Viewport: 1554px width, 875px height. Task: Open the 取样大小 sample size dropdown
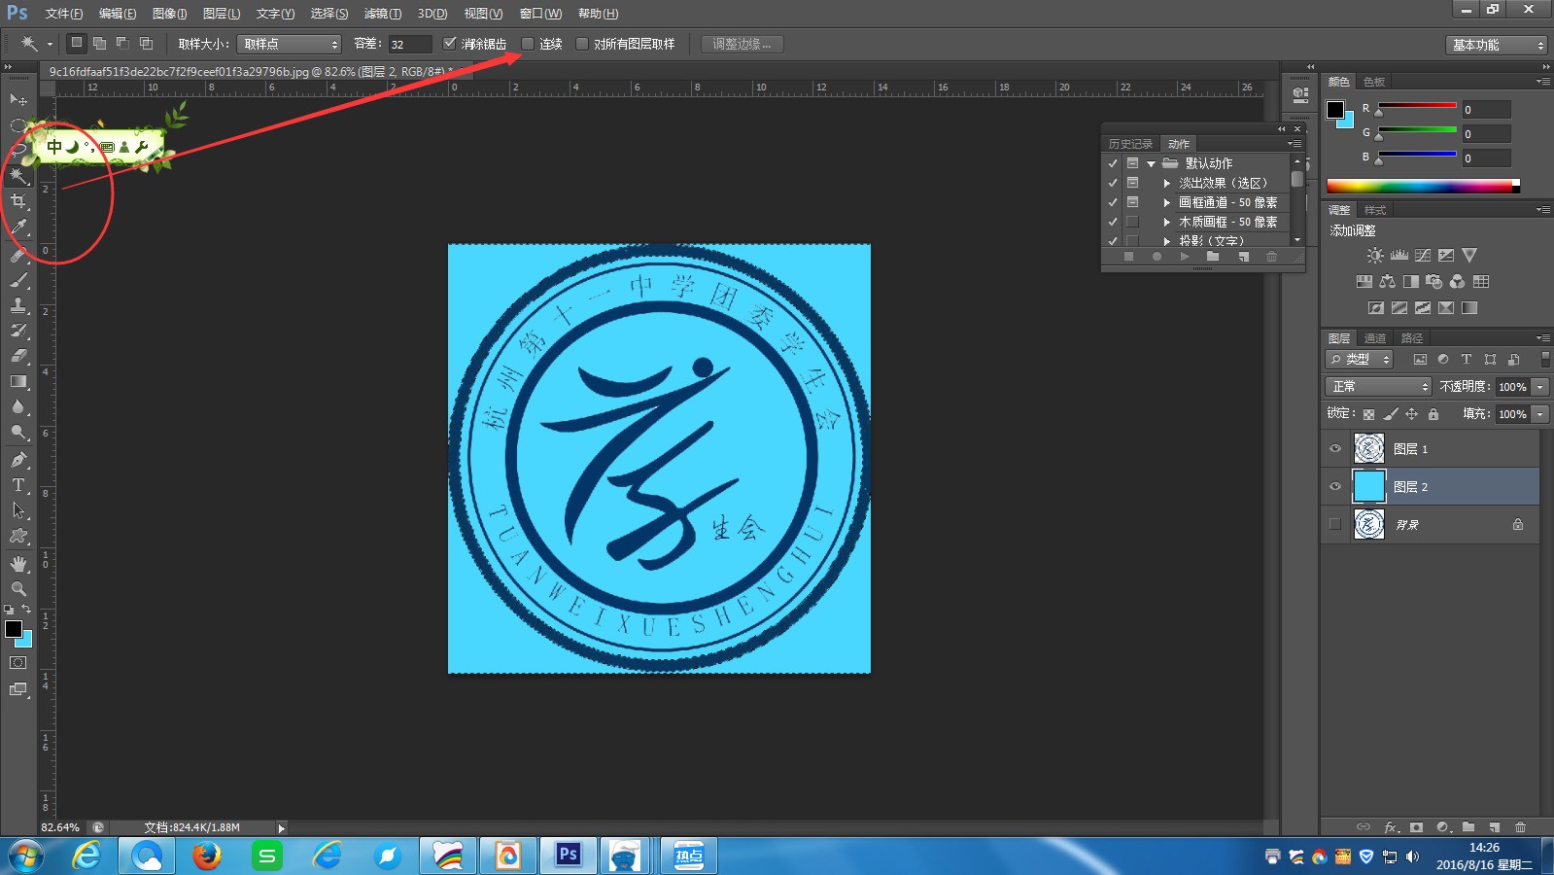290,44
